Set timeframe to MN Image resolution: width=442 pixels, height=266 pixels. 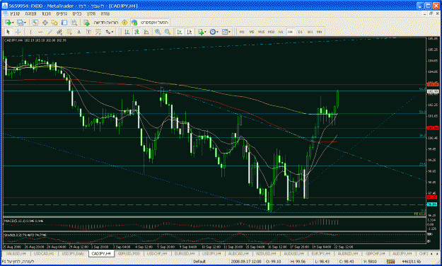click(319, 32)
